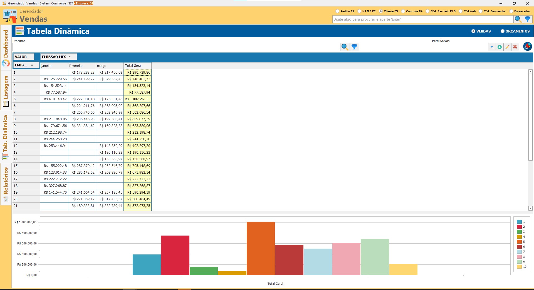Click the Procurar text input field
534x290 pixels.
coord(176,47)
